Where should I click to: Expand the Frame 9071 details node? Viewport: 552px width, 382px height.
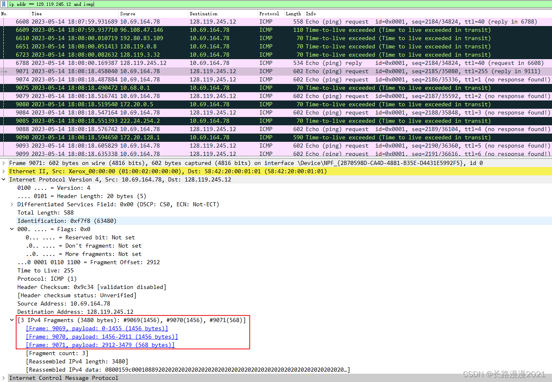(x=4, y=163)
